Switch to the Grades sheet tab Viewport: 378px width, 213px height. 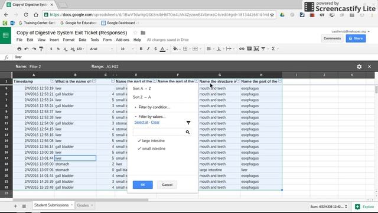85,205
